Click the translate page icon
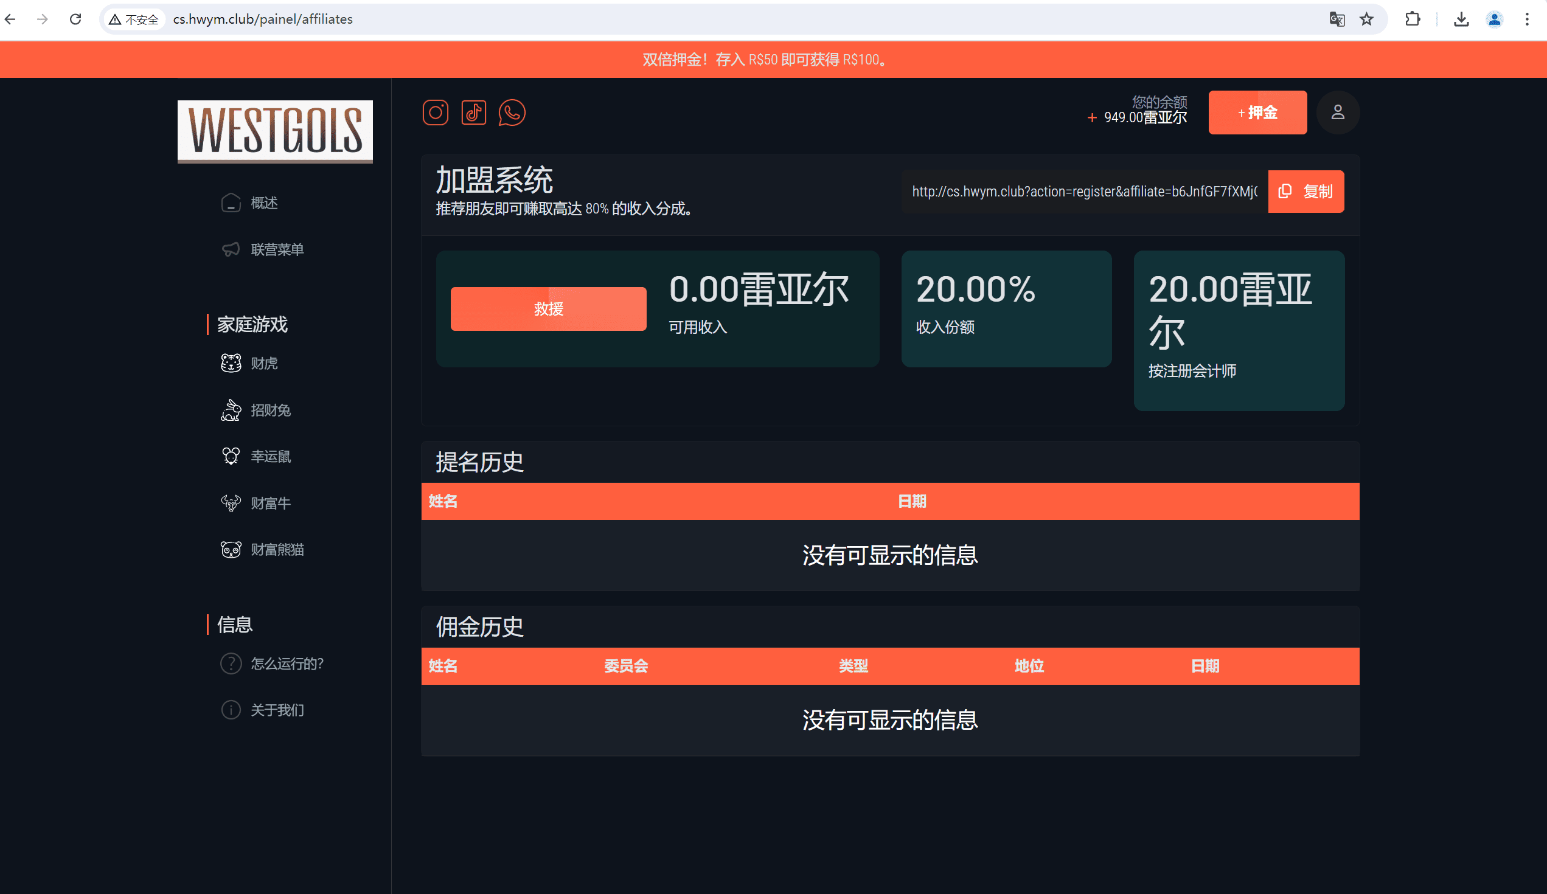 1337,19
